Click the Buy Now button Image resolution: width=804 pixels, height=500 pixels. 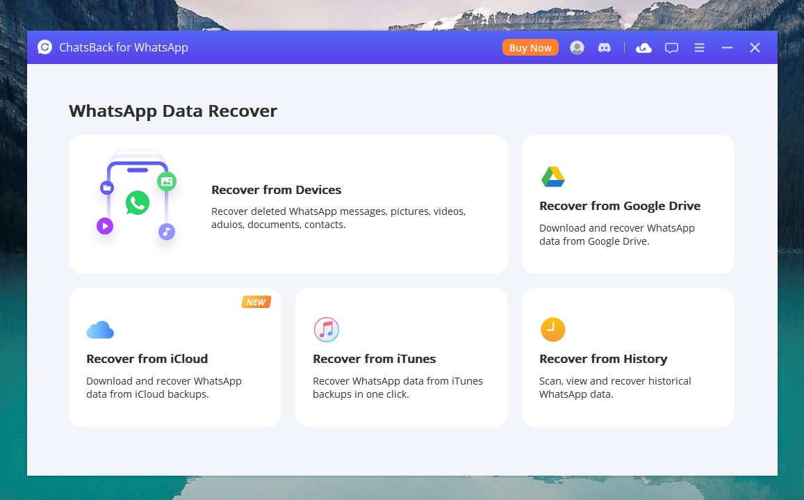click(530, 48)
